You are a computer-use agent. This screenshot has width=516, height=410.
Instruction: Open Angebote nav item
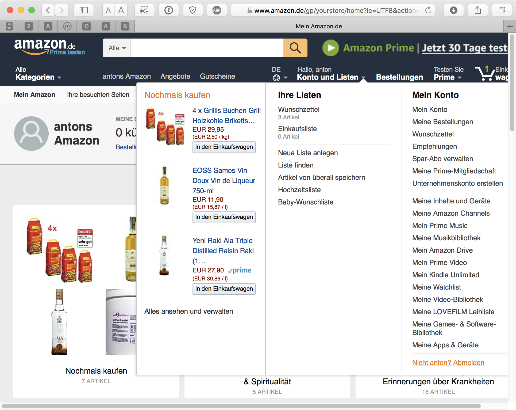tap(175, 76)
